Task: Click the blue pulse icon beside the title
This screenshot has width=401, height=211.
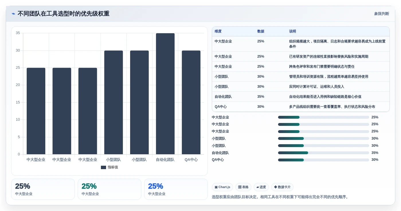Action: [x=13, y=14]
